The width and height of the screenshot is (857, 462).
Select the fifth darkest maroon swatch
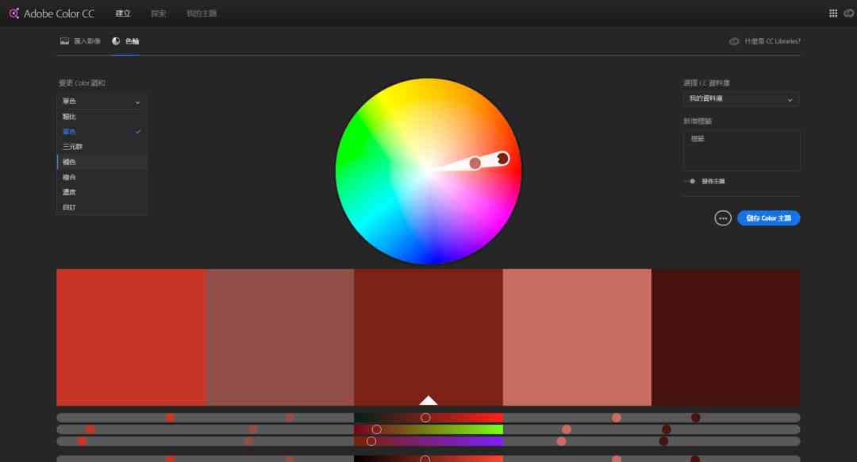pyautogui.click(x=726, y=337)
